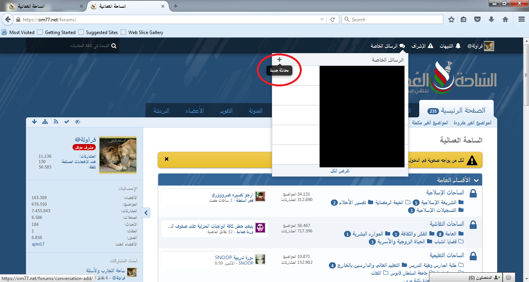The height and width of the screenshot is (282, 529).
Task: Mark forums read with checkmark icon
Action: click(x=67, y=122)
